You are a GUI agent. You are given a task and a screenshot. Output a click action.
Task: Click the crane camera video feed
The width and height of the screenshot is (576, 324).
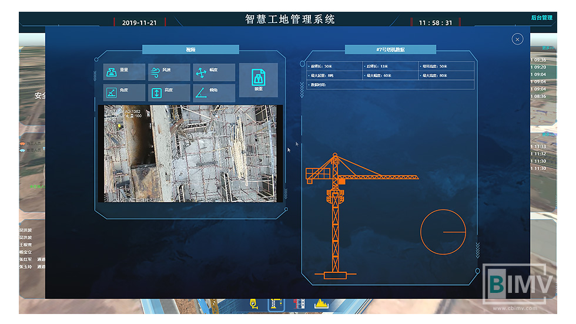(190, 153)
